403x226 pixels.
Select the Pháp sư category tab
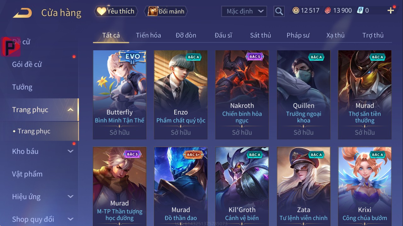coord(298,35)
